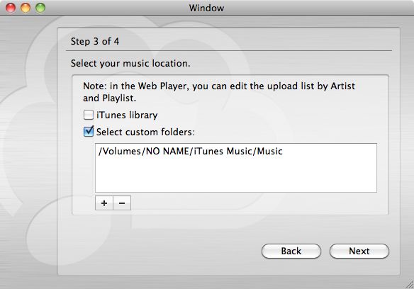
Task: Minimize the window with the yellow button
Action: click(x=26, y=8)
